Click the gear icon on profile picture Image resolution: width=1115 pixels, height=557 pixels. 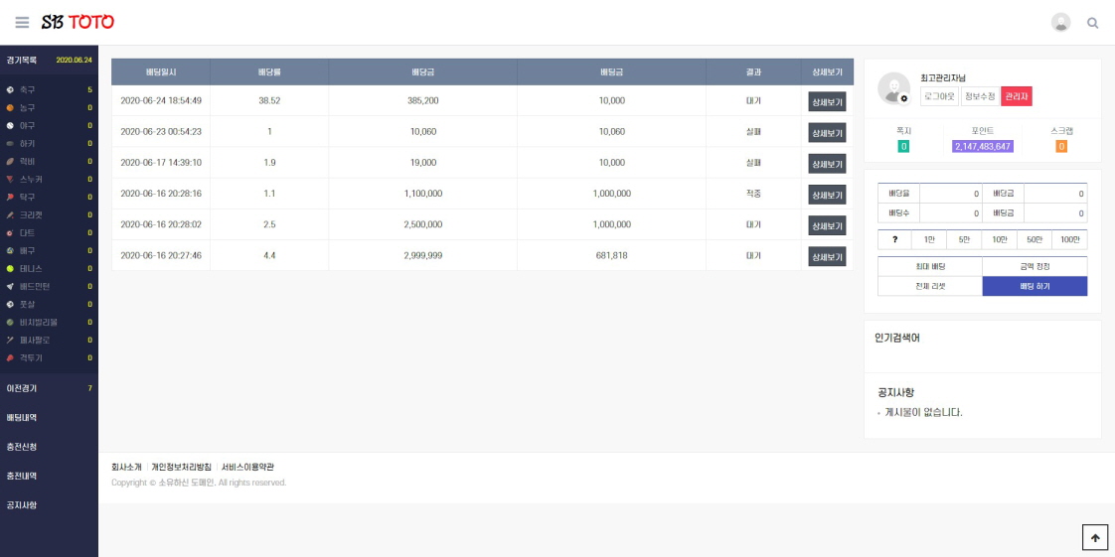[903, 98]
